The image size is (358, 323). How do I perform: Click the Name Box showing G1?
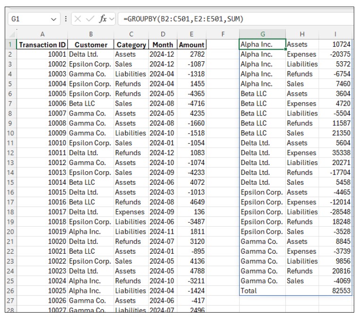click(34, 19)
